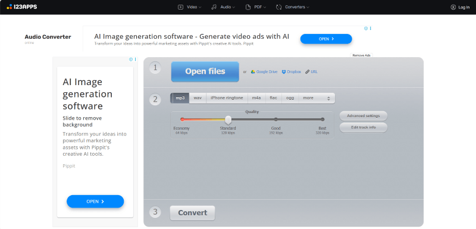Click Edit track info button

pos(364,127)
